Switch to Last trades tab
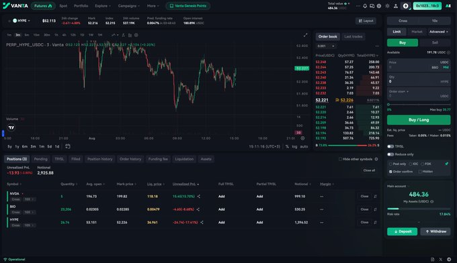The image size is (457, 263). click(354, 37)
